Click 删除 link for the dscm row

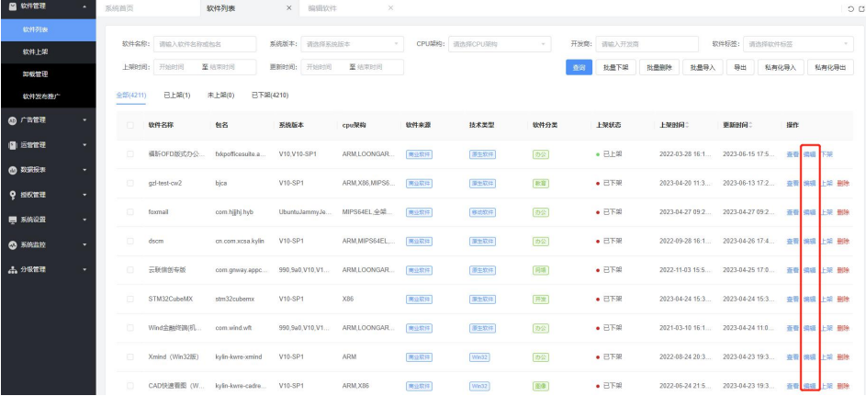[843, 242]
